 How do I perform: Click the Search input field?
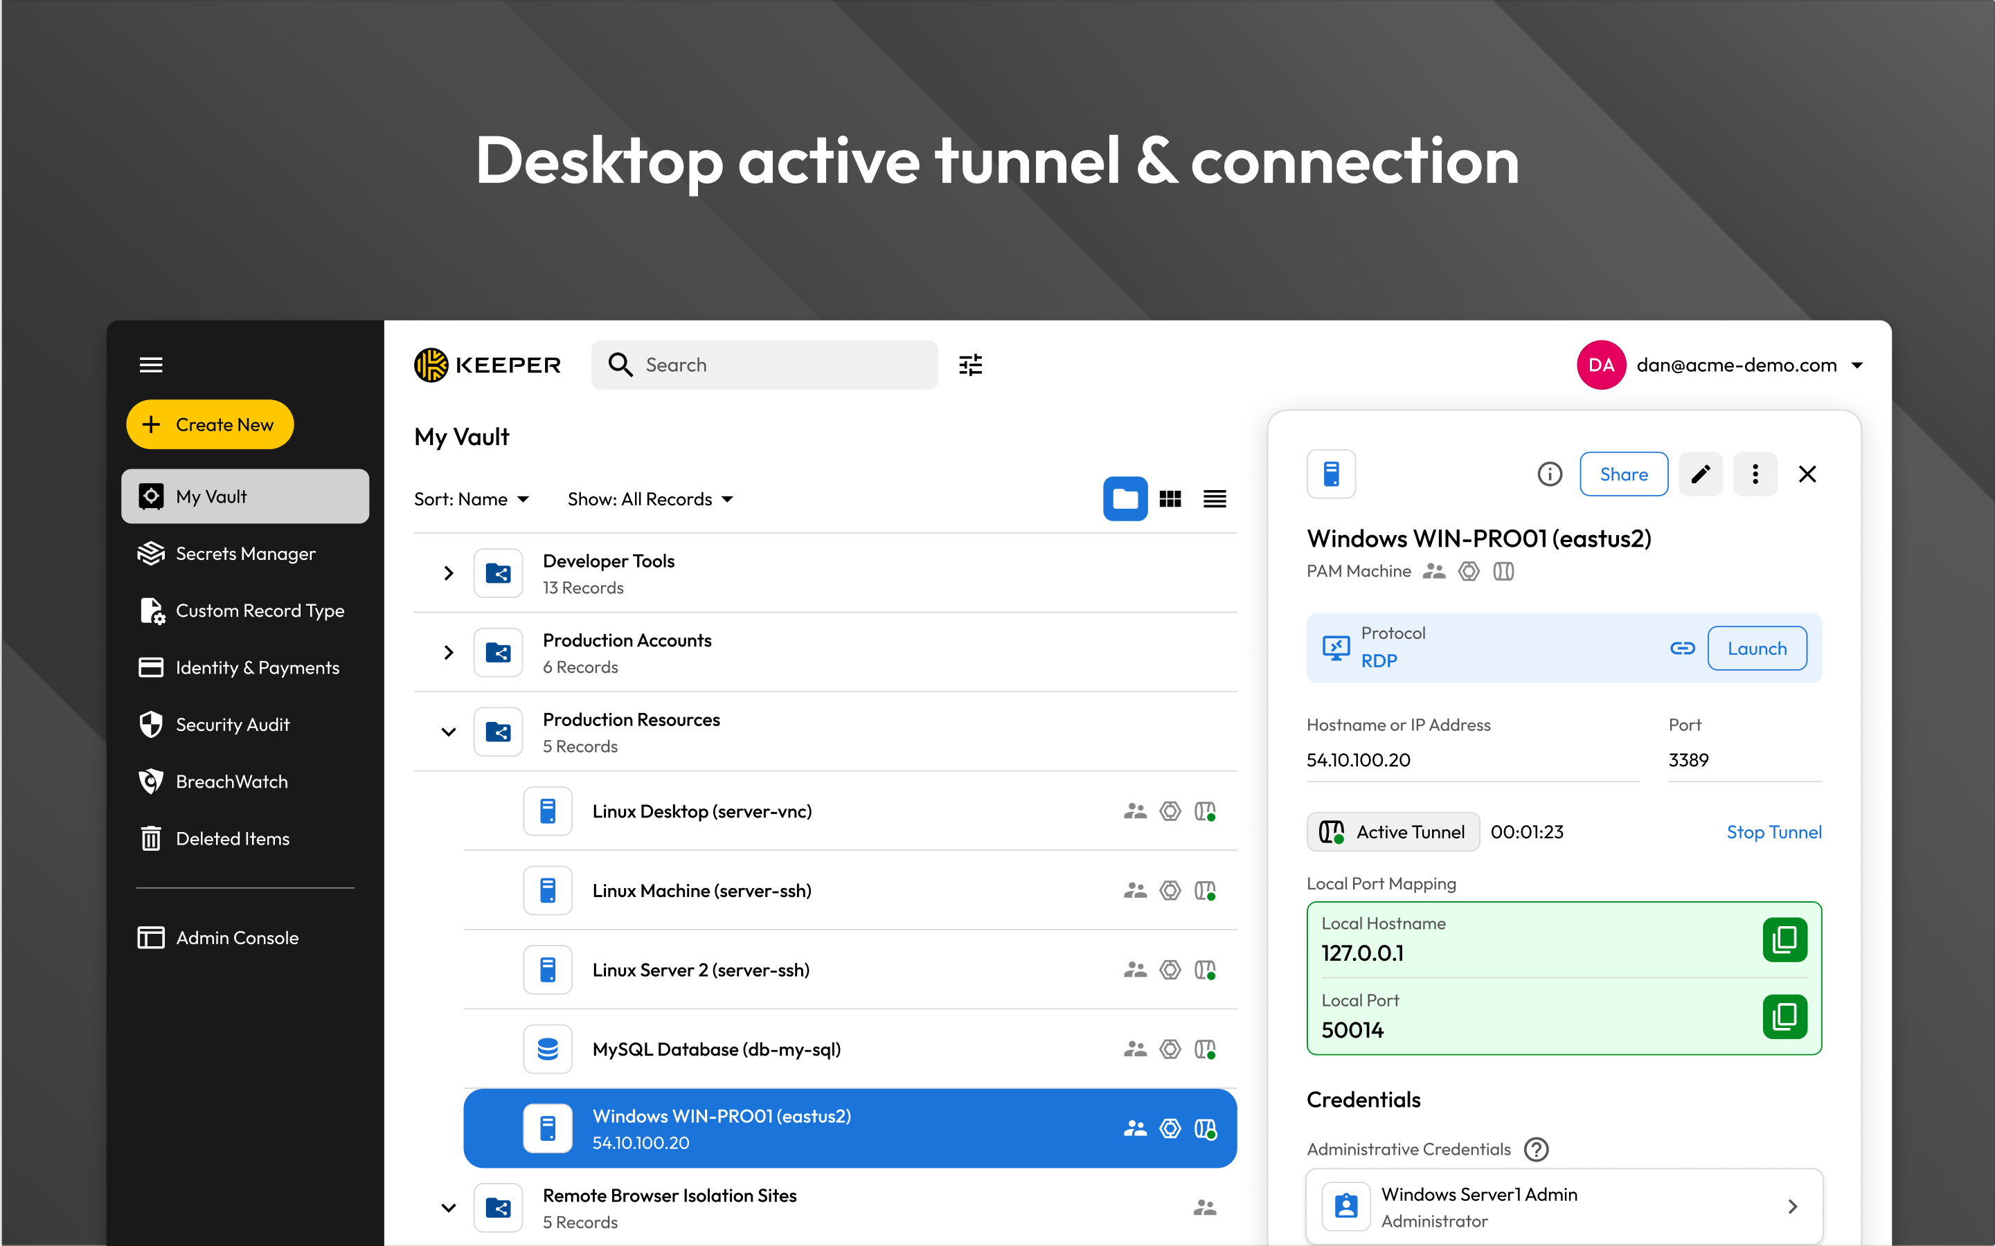coord(775,365)
